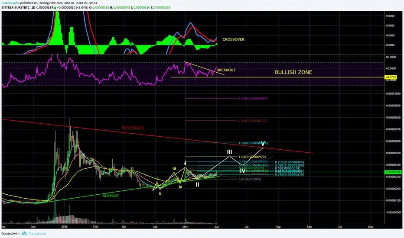Screen dimensions: 404x238
Task: Click the Dec label on time axis
Action: [x=33, y=227]
